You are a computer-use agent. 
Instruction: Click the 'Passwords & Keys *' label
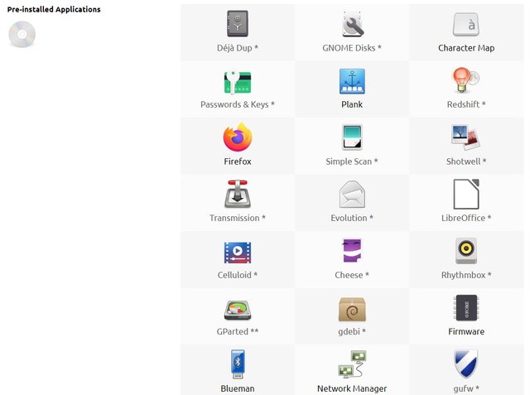pyautogui.click(x=238, y=104)
